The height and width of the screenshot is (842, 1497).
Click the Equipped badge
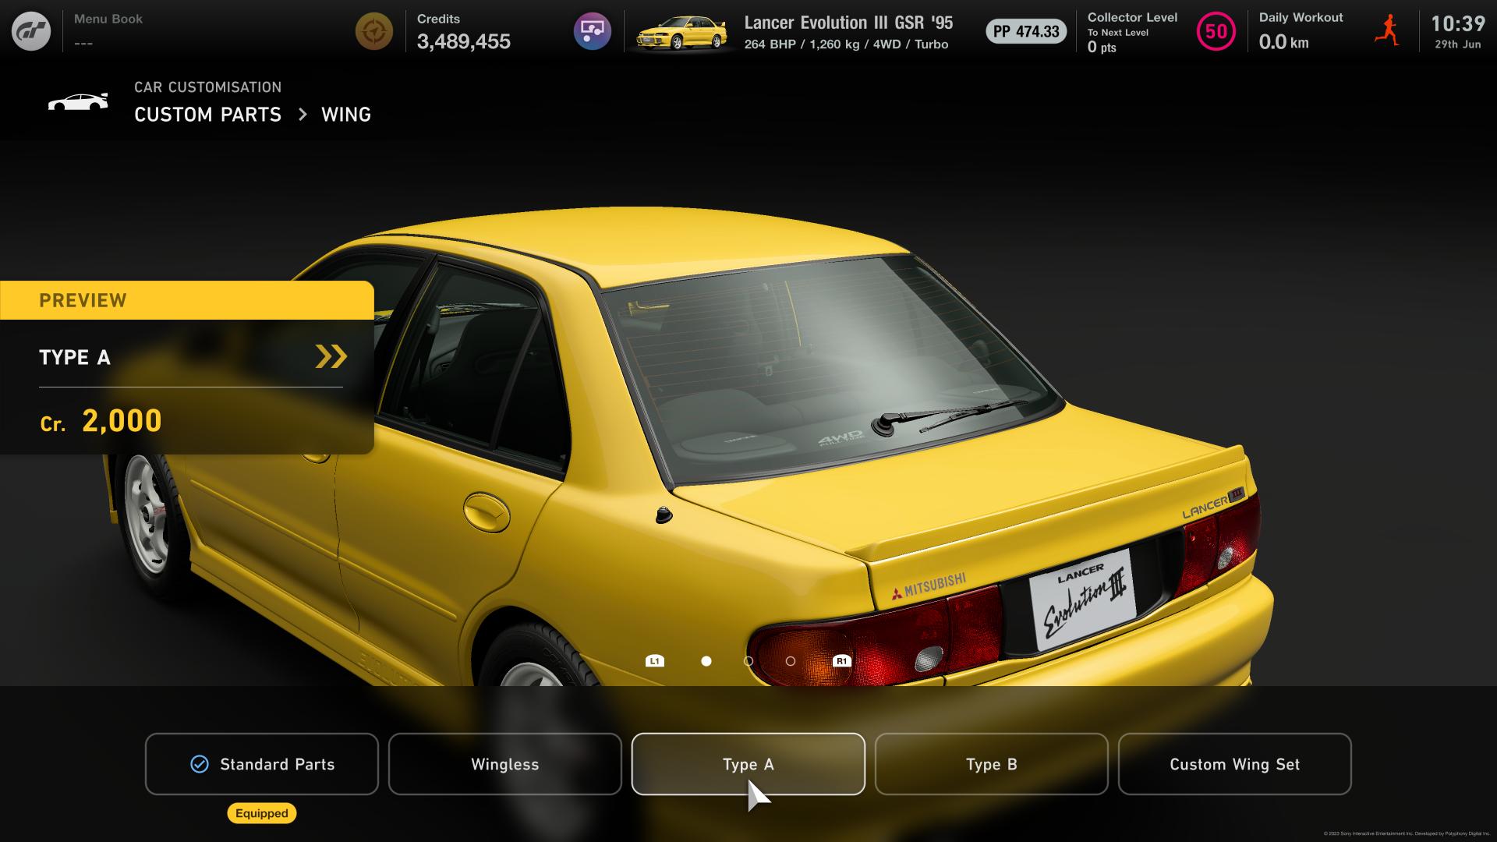(262, 813)
